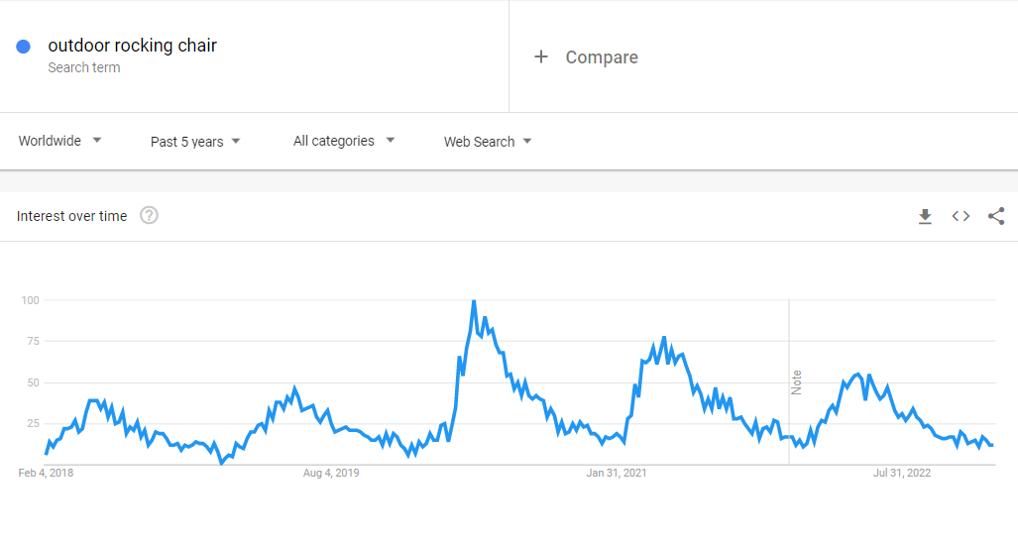Click the Jan 31, 2021 axis label

[617, 473]
